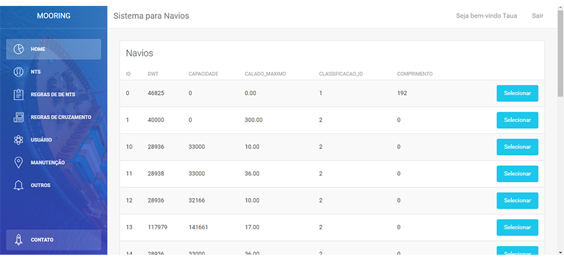Click the MOORING sidebar logo

tap(54, 16)
